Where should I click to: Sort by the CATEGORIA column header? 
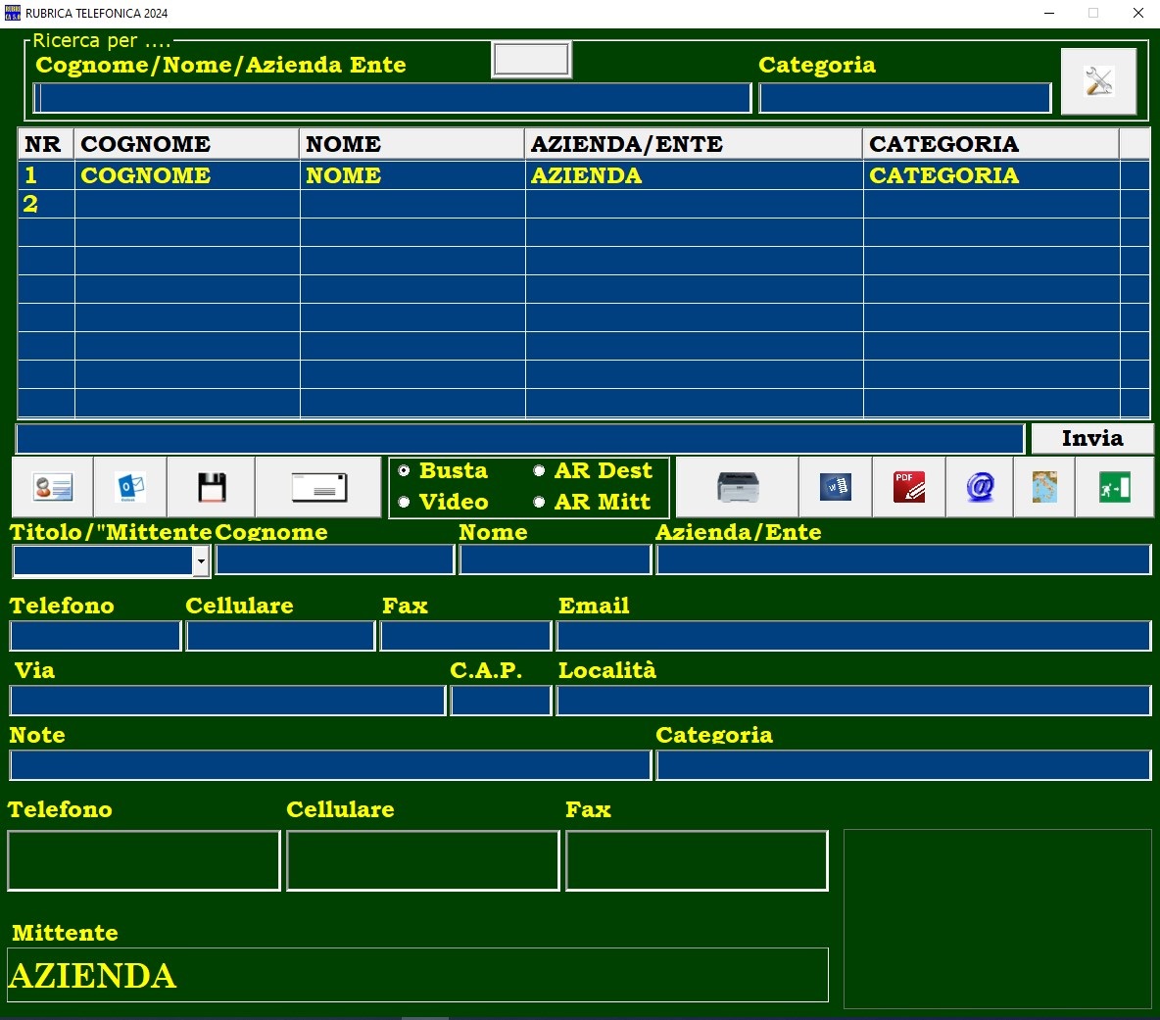coord(991,143)
